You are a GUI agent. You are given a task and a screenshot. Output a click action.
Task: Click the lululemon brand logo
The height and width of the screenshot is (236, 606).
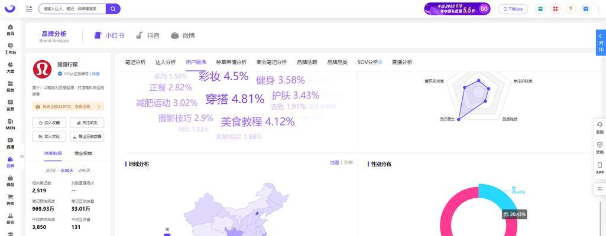42,69
